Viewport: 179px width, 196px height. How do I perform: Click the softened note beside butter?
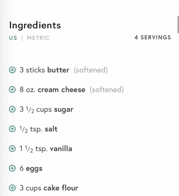pos(91,70)
